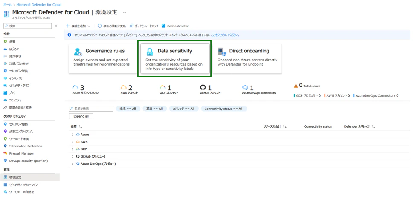Image resolution: width=415 pixels, height=198 pixels.
Task: Open the コミュニティ icon
Action: pos(5,100)
